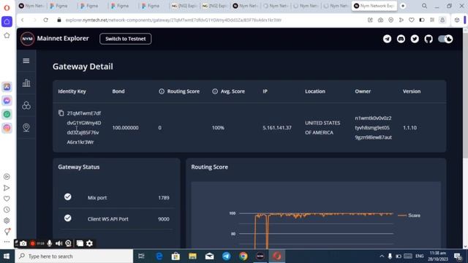
Task: Select the version value 1.1.10
Action: coord(409,128)
